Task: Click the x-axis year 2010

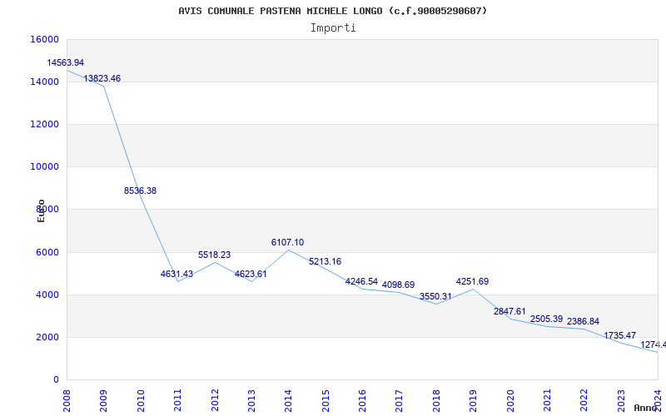Action: tap(141, 400)
